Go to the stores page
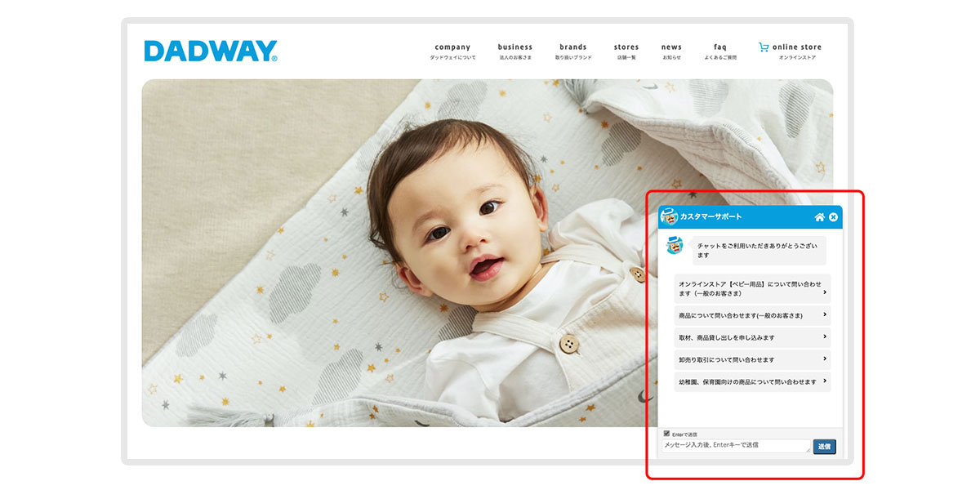 (x=626, y=51)
